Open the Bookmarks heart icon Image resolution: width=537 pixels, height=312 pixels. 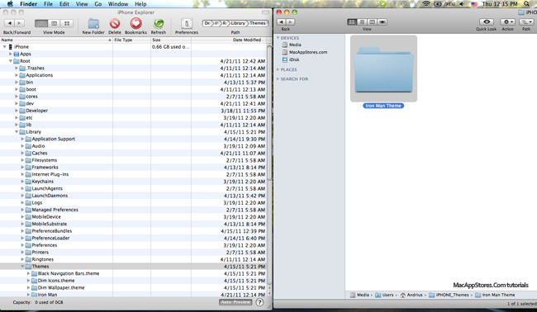point(136,24)
